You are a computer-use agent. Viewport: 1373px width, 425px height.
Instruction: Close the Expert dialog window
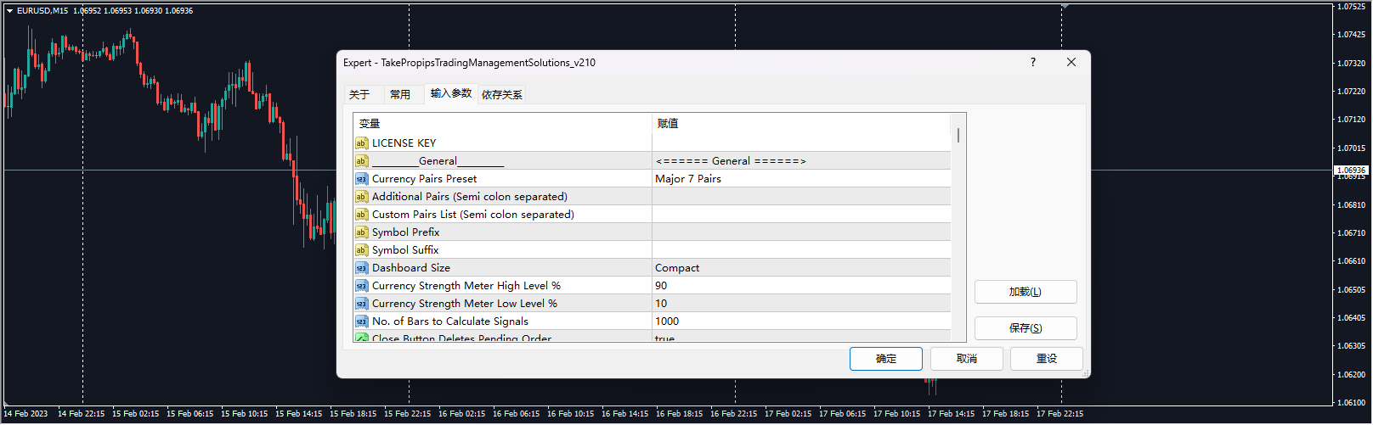pos(1071,62)
